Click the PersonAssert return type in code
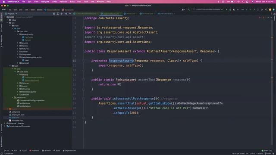This screenshot has width=276, height=155. [x=126, y=80]
